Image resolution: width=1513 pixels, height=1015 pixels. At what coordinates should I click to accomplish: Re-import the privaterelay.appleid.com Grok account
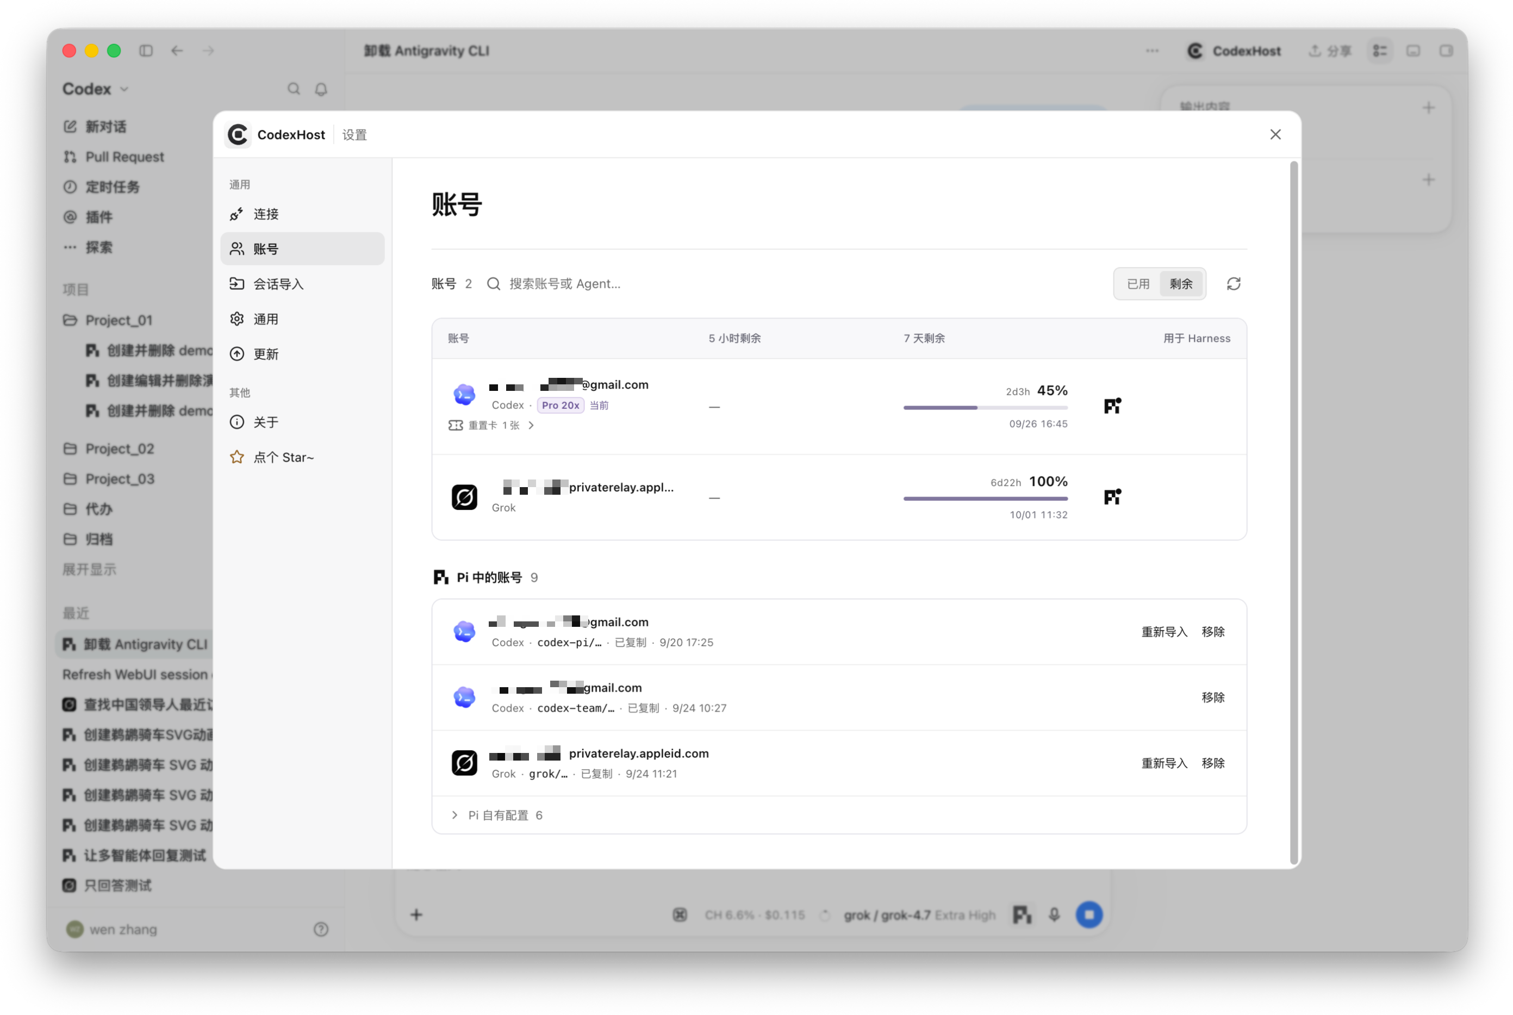point(1163,763)
